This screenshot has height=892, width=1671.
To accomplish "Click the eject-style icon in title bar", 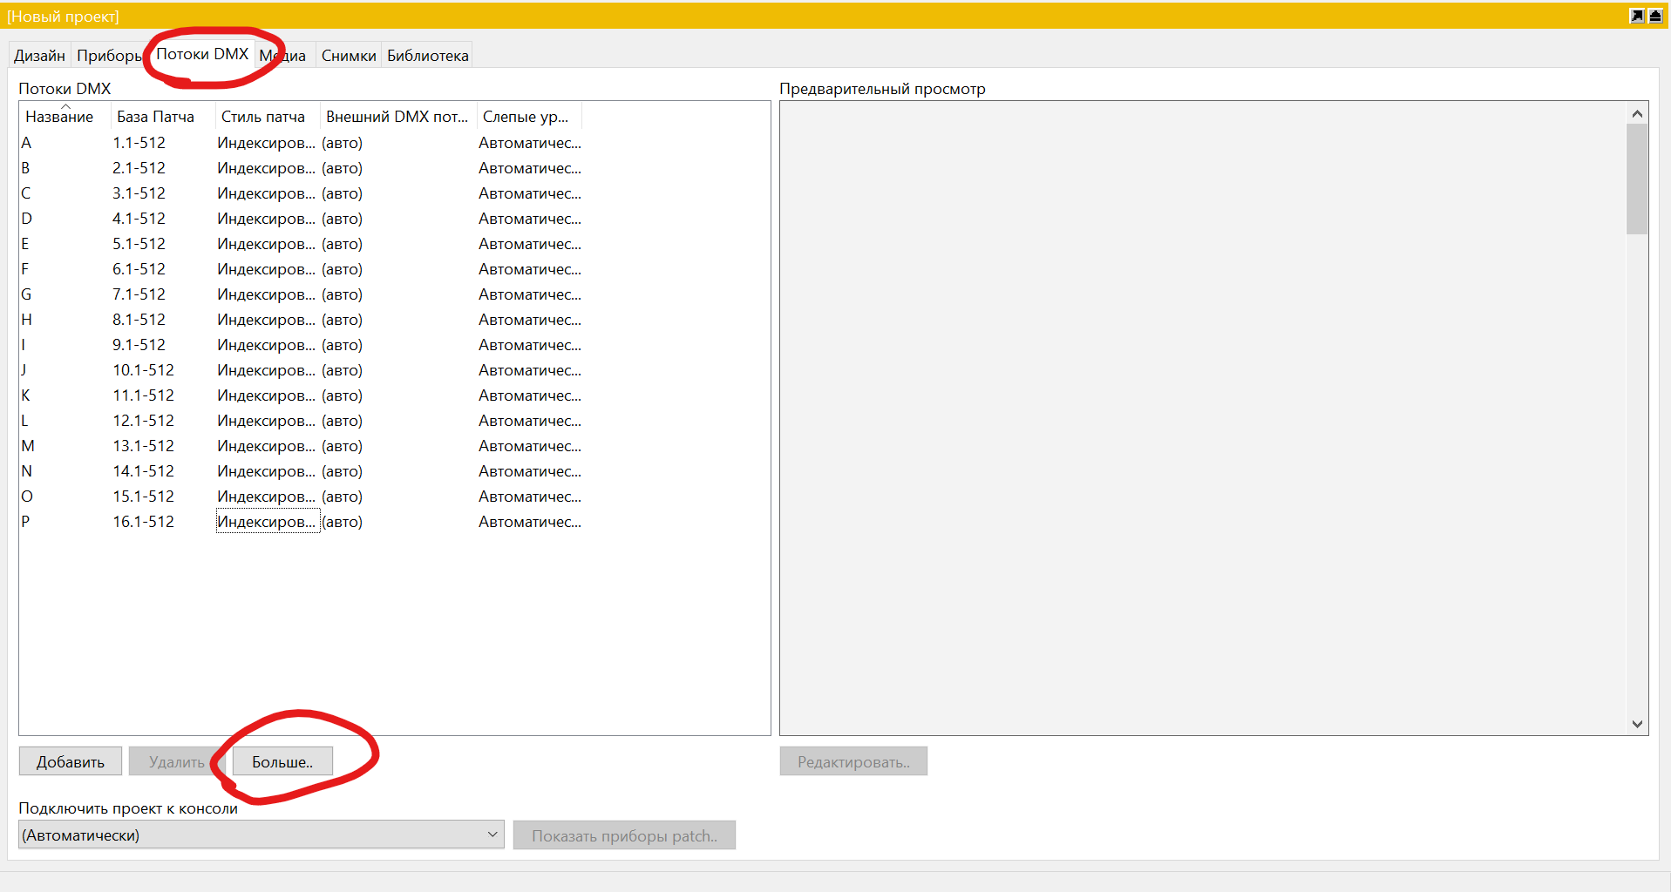I will (x=1655, y=16).
